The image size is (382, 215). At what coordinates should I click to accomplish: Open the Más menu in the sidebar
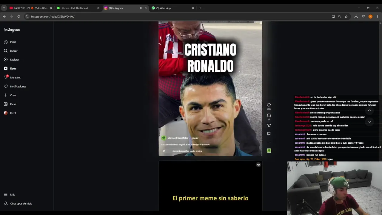[x=9, y=194]
